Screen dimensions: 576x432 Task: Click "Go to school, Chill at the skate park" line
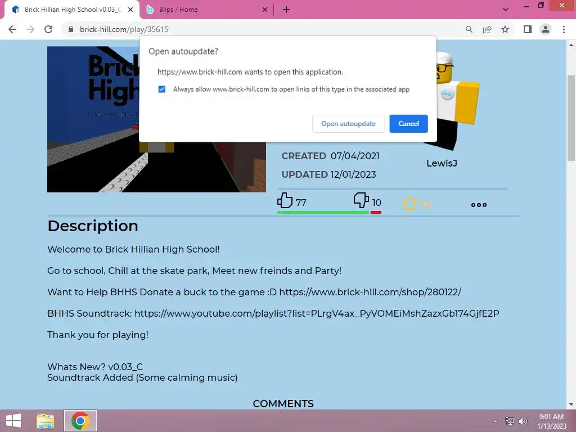coord(194,271)
